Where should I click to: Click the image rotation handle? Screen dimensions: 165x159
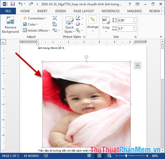[87, 57]
